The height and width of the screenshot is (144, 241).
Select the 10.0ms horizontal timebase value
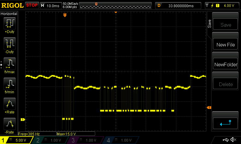tap(53, 6)
